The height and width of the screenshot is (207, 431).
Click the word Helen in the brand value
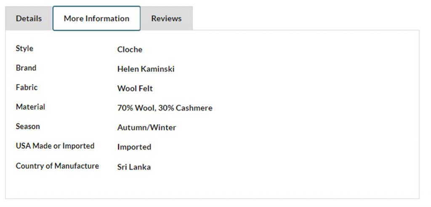(128, 69)
